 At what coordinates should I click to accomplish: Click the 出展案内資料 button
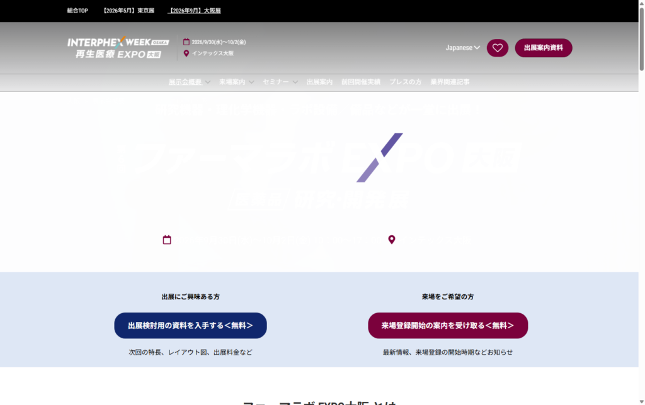coord(543,48)
